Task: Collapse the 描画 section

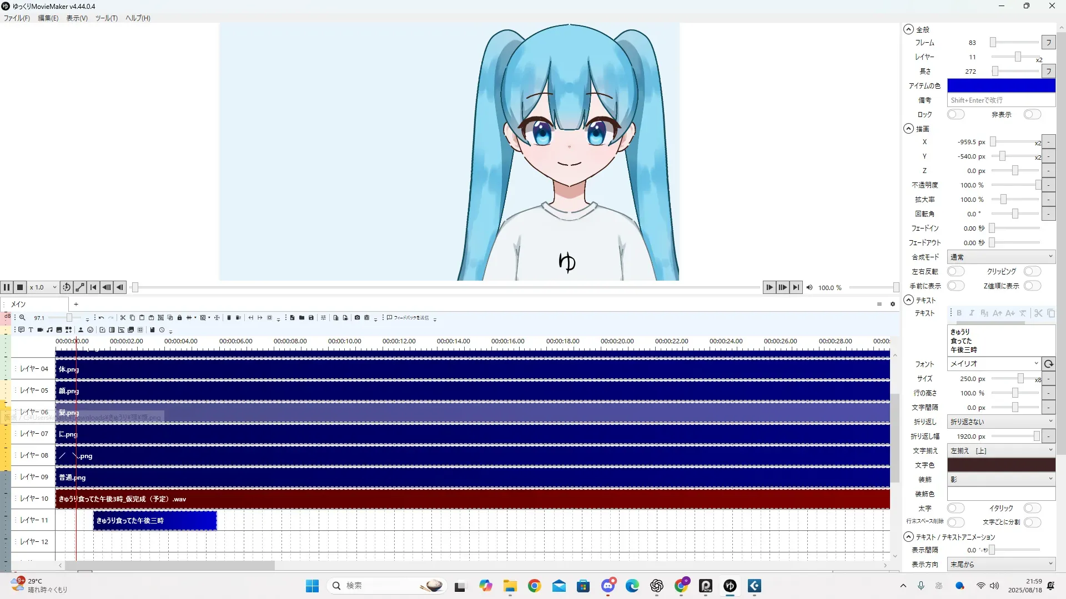Action: 908,129
